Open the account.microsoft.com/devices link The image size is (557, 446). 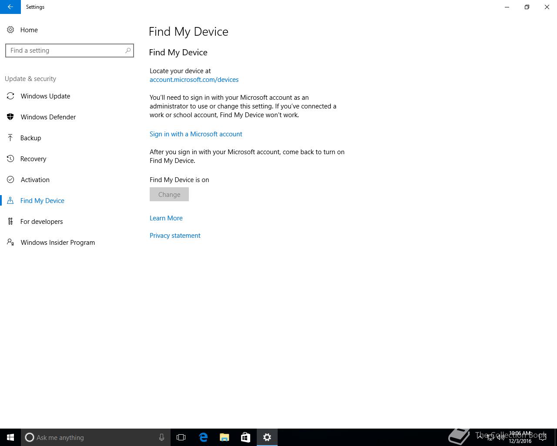[194, 80]
